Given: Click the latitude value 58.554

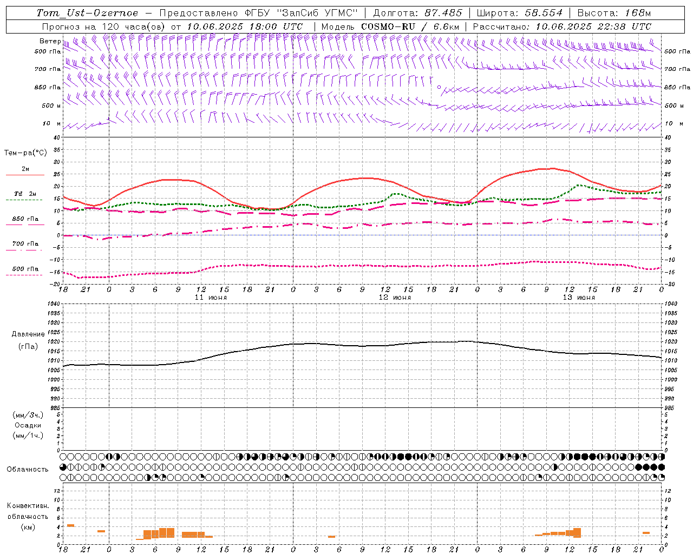Looking at the screenshot, I should [x=544, y=13].
